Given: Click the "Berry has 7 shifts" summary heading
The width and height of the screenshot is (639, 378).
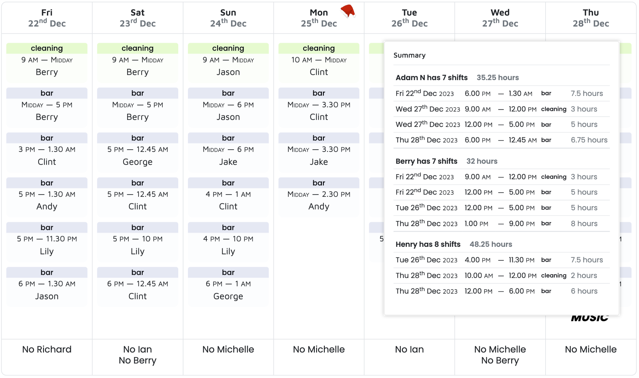Looking at the screenshot, I should (426, 161).
